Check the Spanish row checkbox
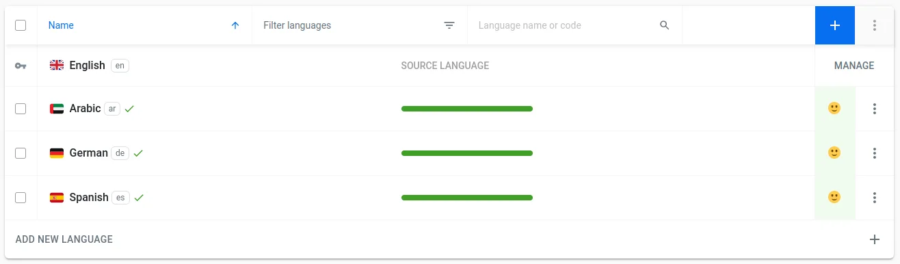Image resolution: width=900 pixels, height=264 pixels. (x=21, y=198)
